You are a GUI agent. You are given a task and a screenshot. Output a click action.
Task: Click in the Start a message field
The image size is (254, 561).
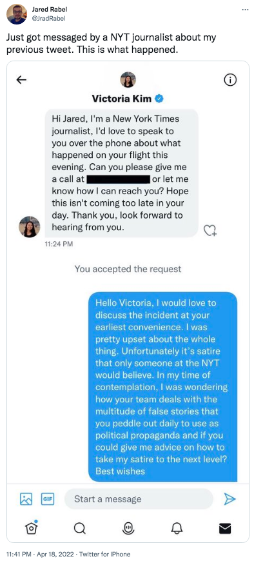coord(139,498)
